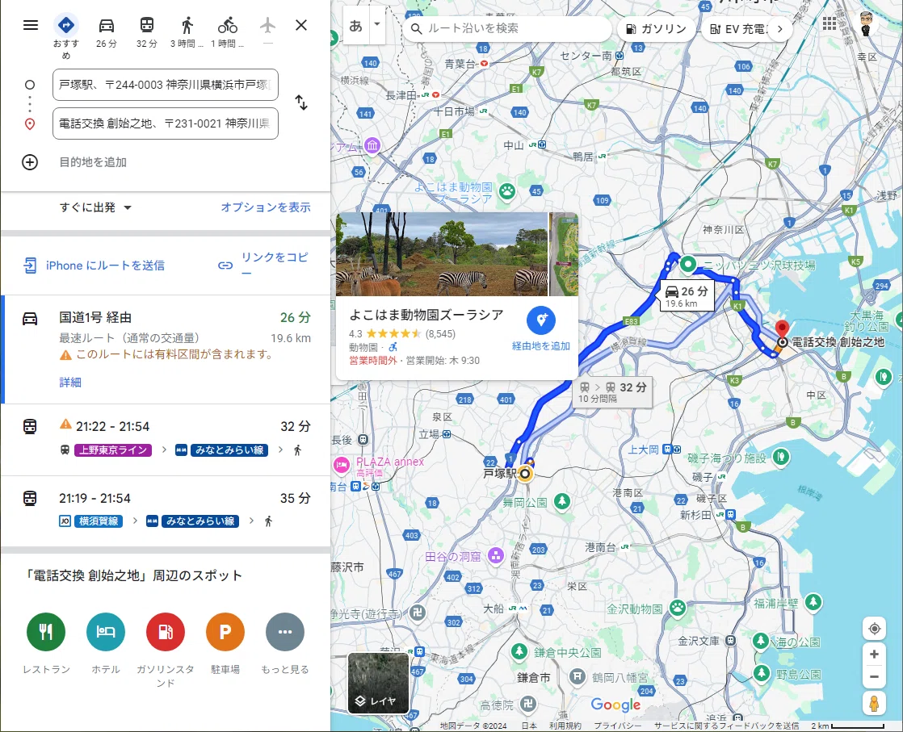Select the 21:22 - 21:54 transit route

[x=166, y=440]
